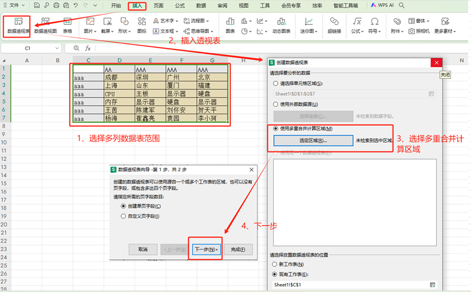Open the 审阅 ribbon tab

(x=222, y=5)
